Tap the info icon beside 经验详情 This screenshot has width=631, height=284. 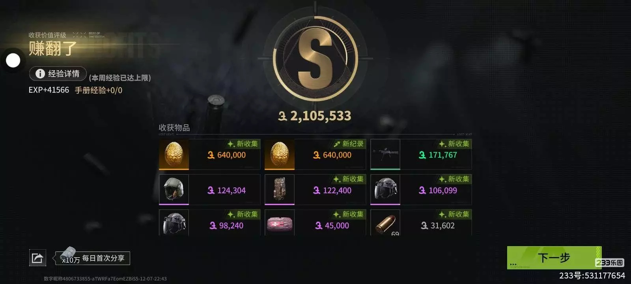coord(40,74)
